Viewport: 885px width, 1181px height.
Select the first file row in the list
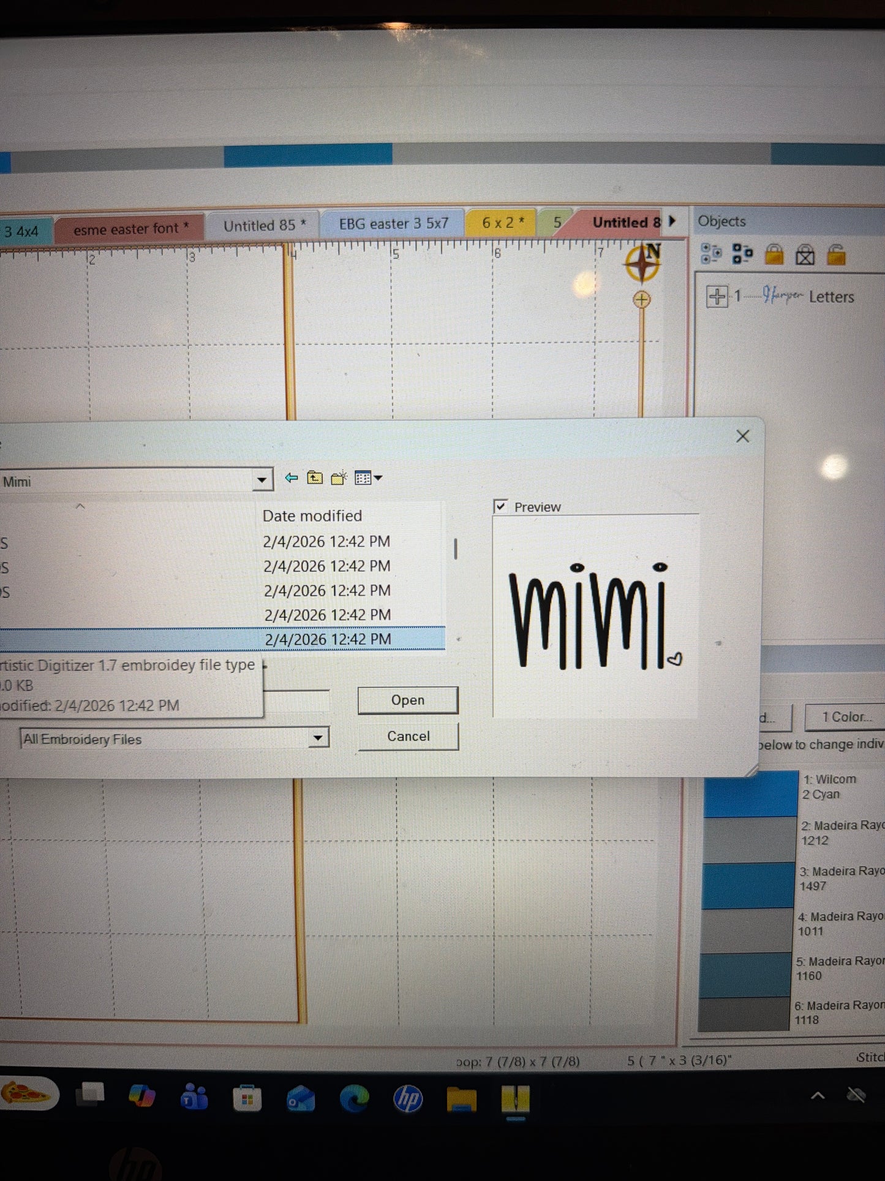coord(222,542)
